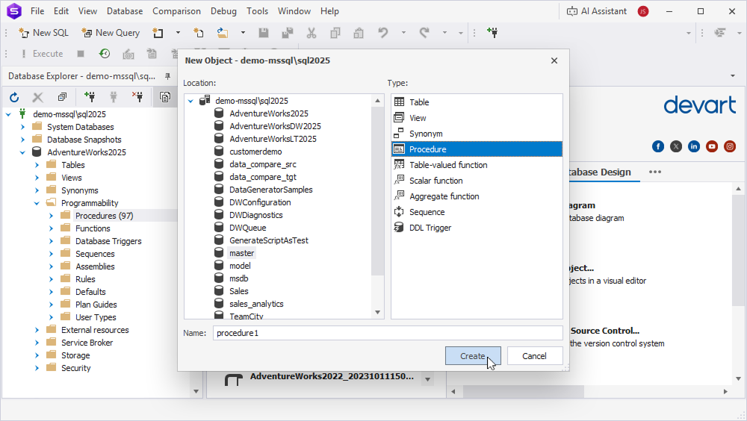Collapse the demo-mssql\sql2025 node in the Database Explorer
Screen dimensions: 747x421
coord(8,114)
